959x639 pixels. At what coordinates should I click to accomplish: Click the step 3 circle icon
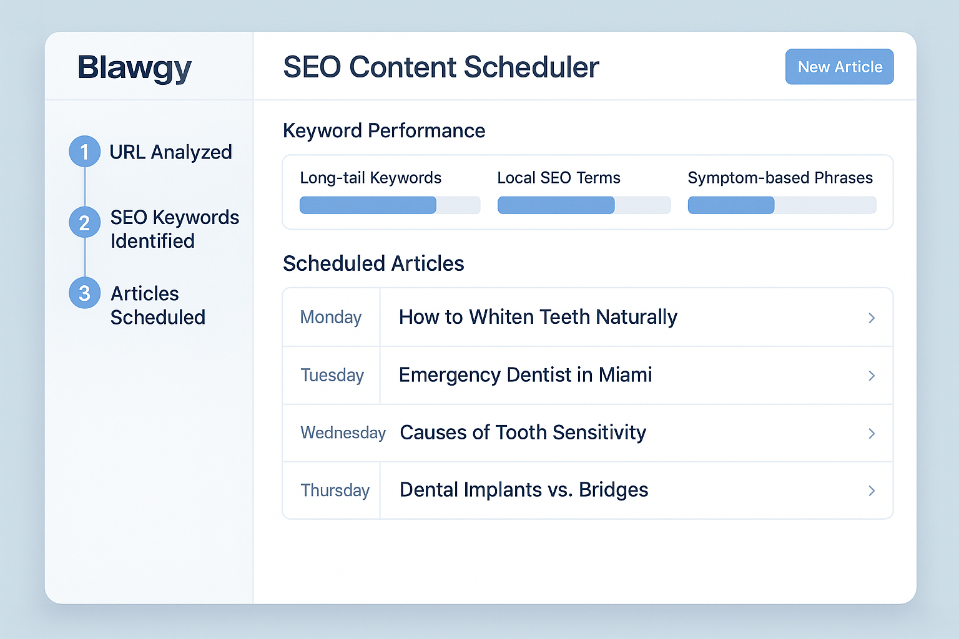84,293
